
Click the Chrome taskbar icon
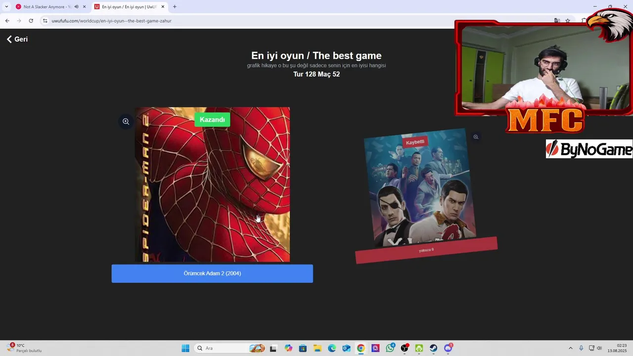[x=361, y=348]
